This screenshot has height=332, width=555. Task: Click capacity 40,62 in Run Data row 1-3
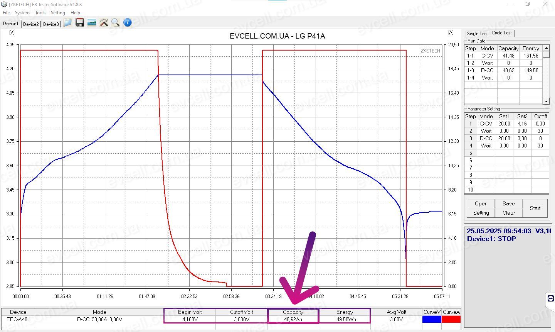coord(508,70)
